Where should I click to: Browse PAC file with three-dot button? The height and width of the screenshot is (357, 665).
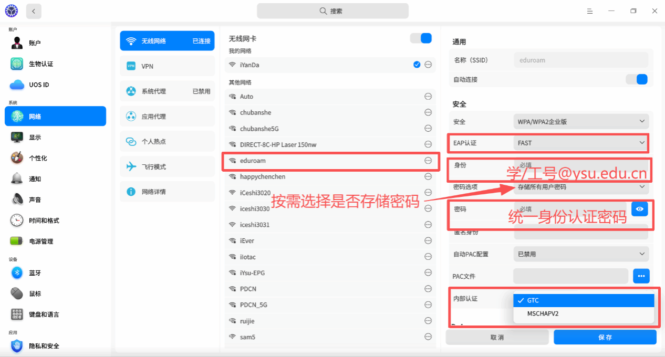click(x=641, y=276)
